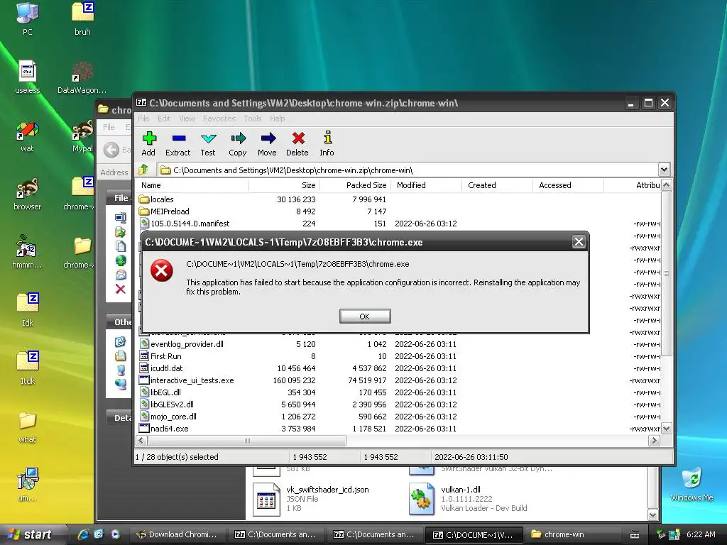The height and width of the screenshot is (545, 727).
Task: Select icudtl.dat in the list
Action: pyautogui.click(x=398, y=368)
